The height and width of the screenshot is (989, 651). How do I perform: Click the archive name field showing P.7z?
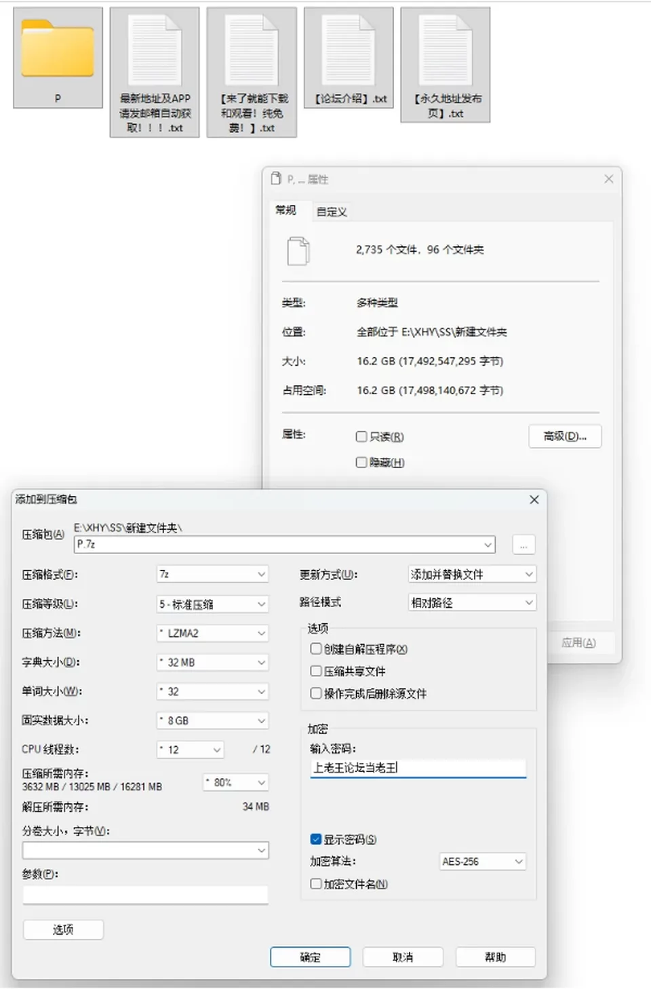coord(285,544)
